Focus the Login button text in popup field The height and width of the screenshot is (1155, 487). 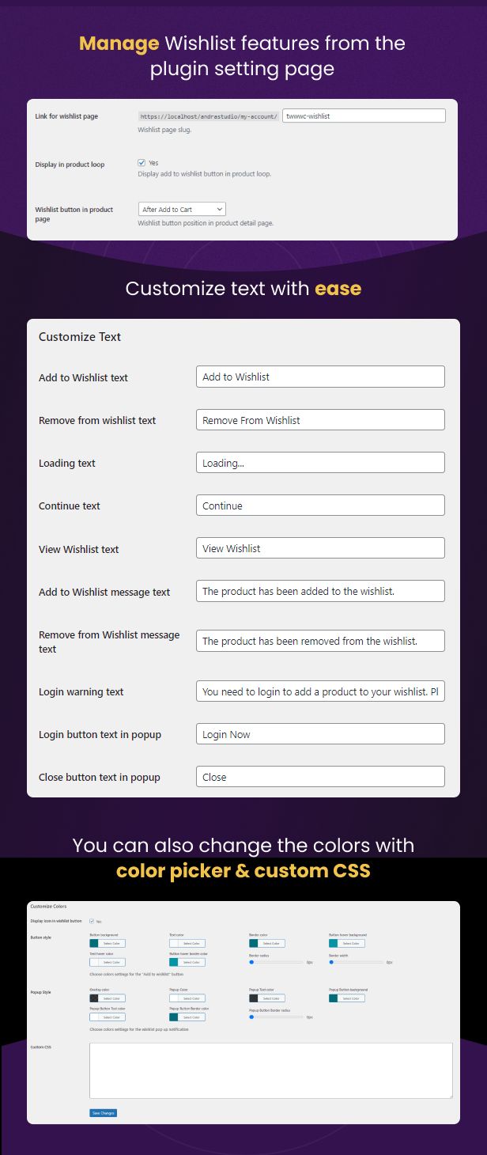(x=320, y=734)
